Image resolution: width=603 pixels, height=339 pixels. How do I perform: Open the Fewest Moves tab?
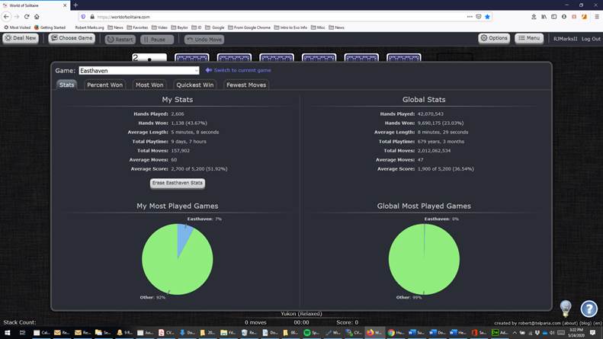click(246, 85)
